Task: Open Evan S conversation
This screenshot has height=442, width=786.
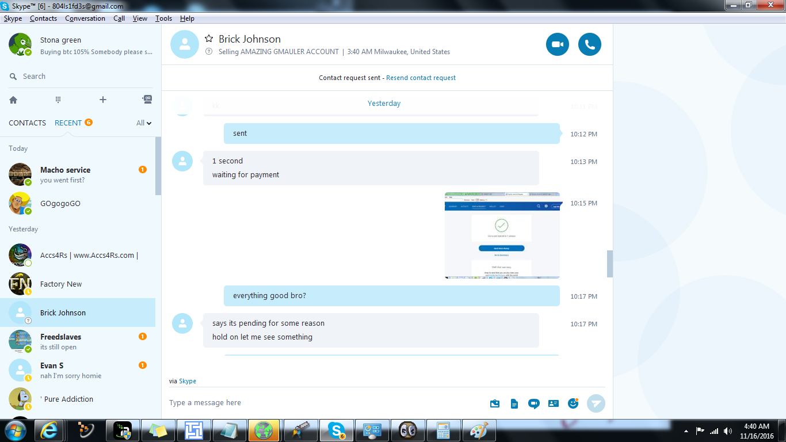Action: click(78, 370)
